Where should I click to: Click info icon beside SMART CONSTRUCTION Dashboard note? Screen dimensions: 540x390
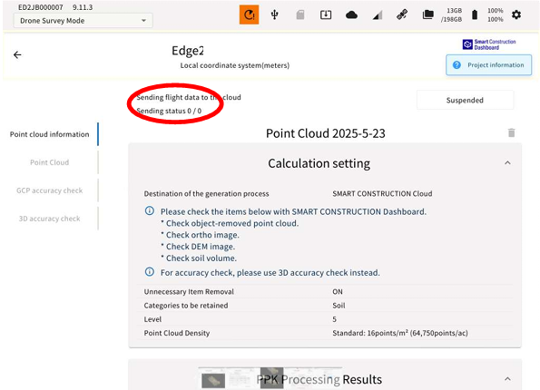[x=150, y=210]
